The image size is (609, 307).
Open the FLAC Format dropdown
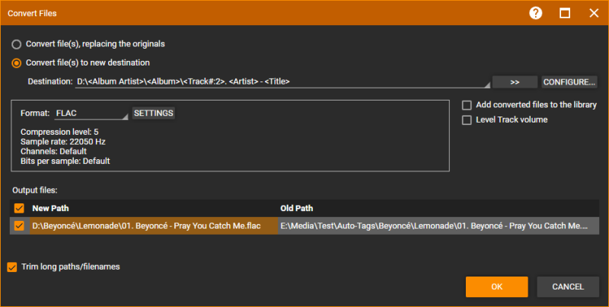(91, 114)
